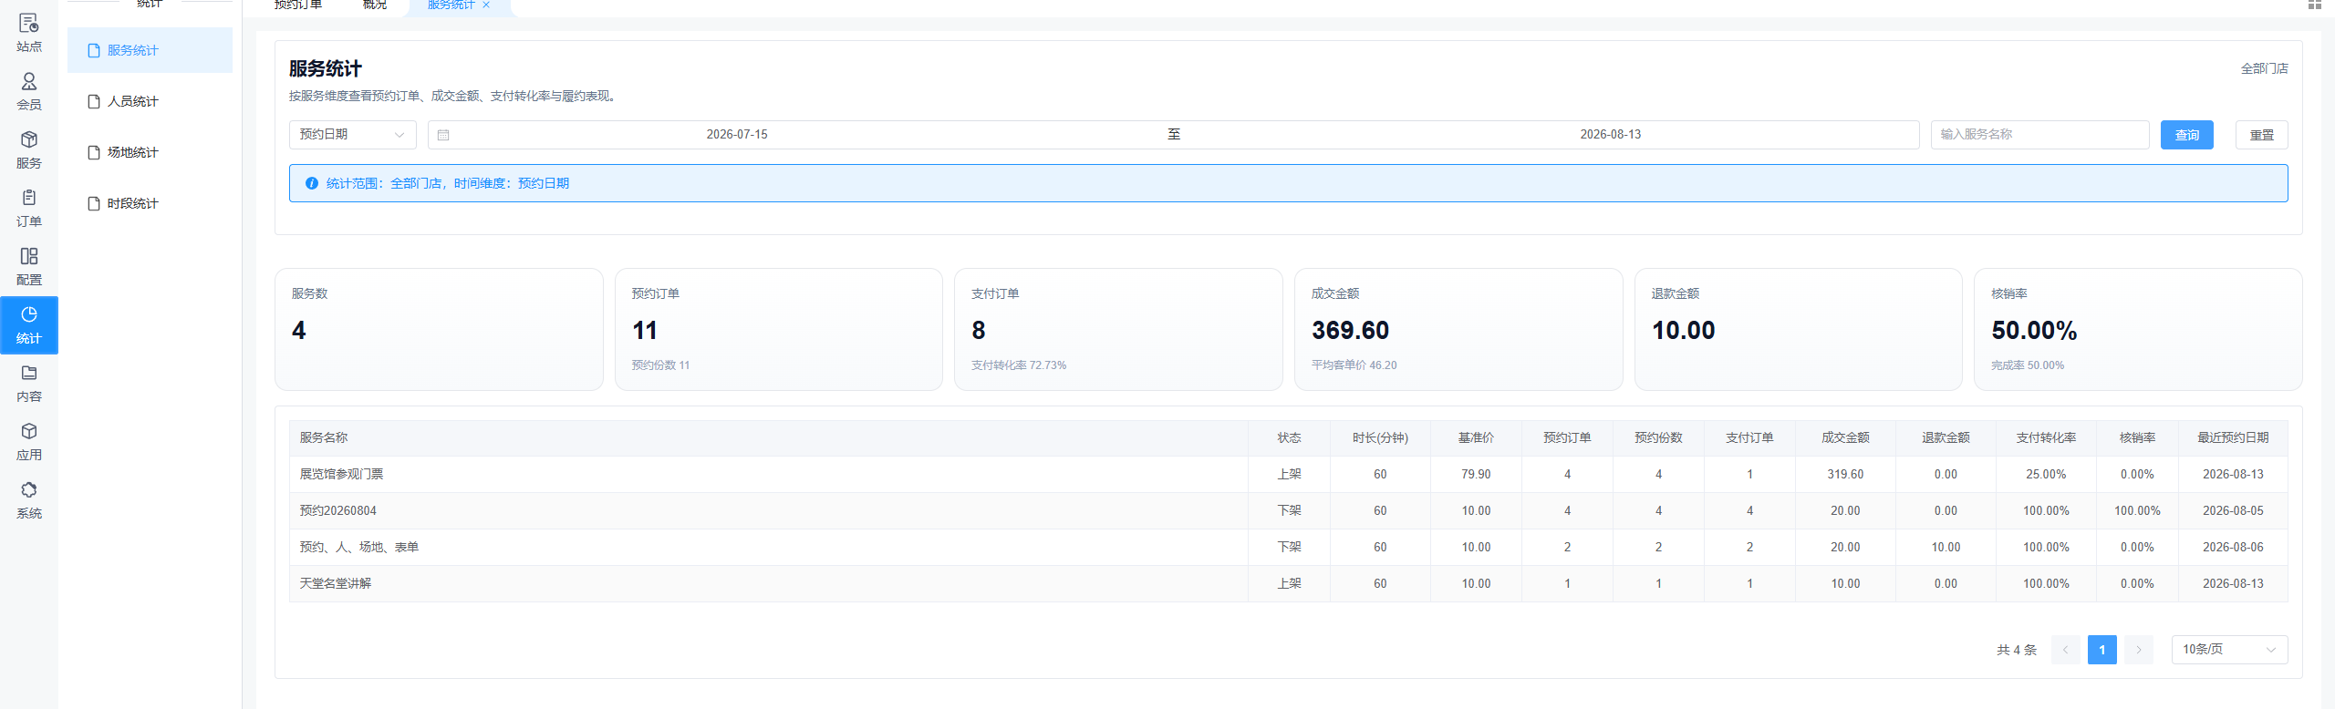Select the 展览馆参观门票 service row name
This screenshot has width=2335, height=709.
[x=341, y=475]
